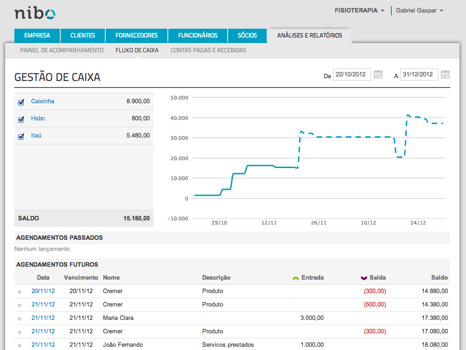The image size is (466, 350).
Task: Open the end date calendar picker
Action: (445, 74)
